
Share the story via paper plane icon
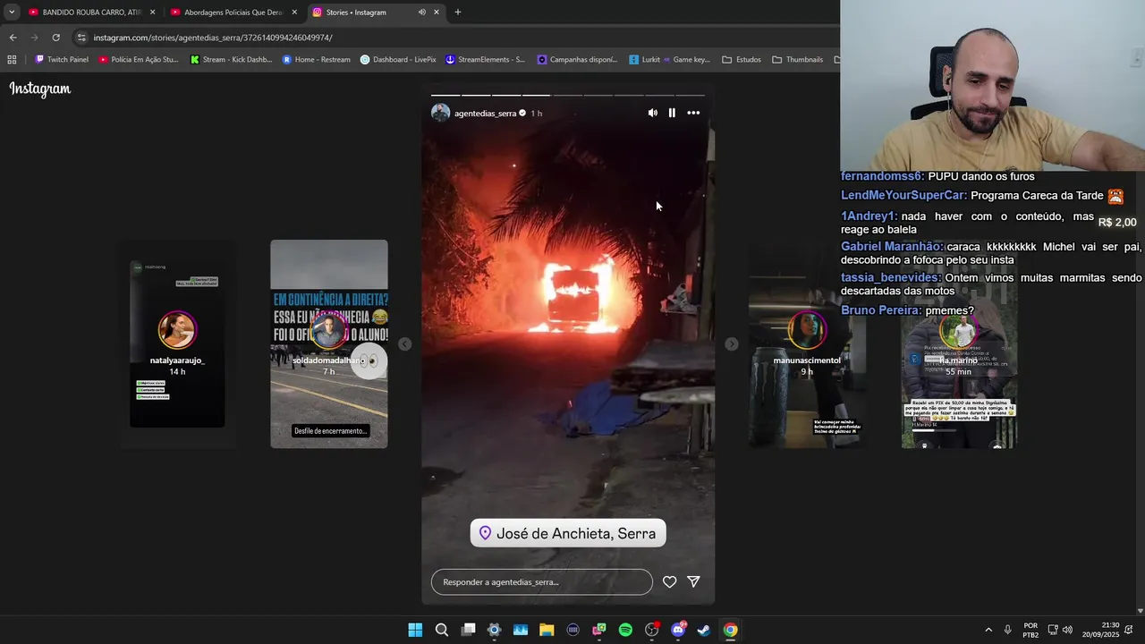click(x=693, y=581)
